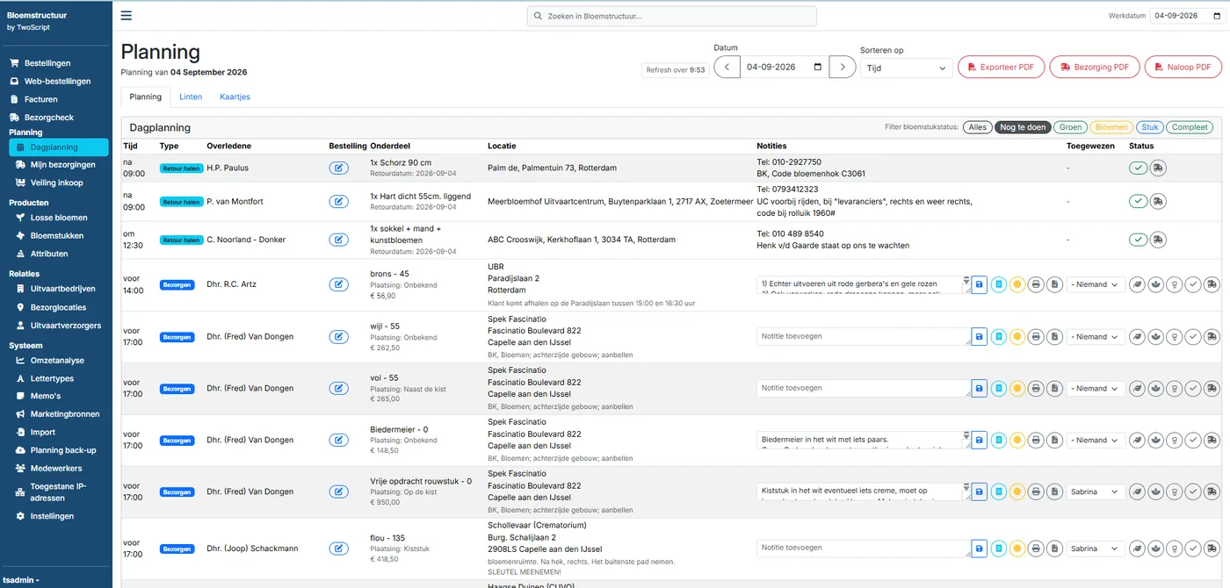Open order edit icon for P. van Montfort

[x=338, y=202]
